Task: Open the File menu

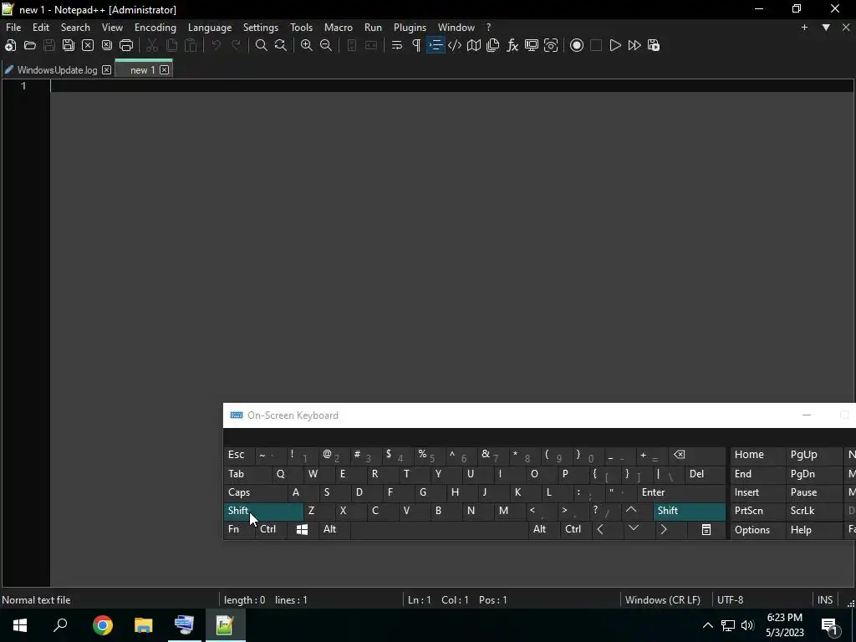Action: pyautogui.click(x=13, y=28)
